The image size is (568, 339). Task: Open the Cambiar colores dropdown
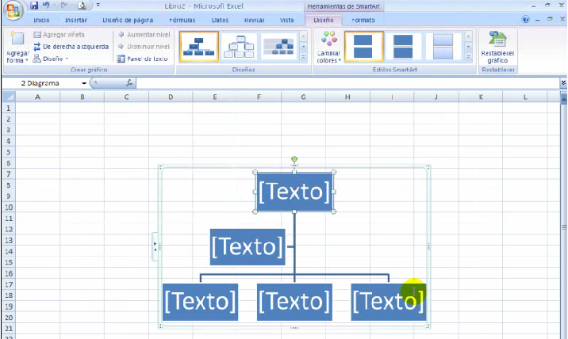pos(328,47)
